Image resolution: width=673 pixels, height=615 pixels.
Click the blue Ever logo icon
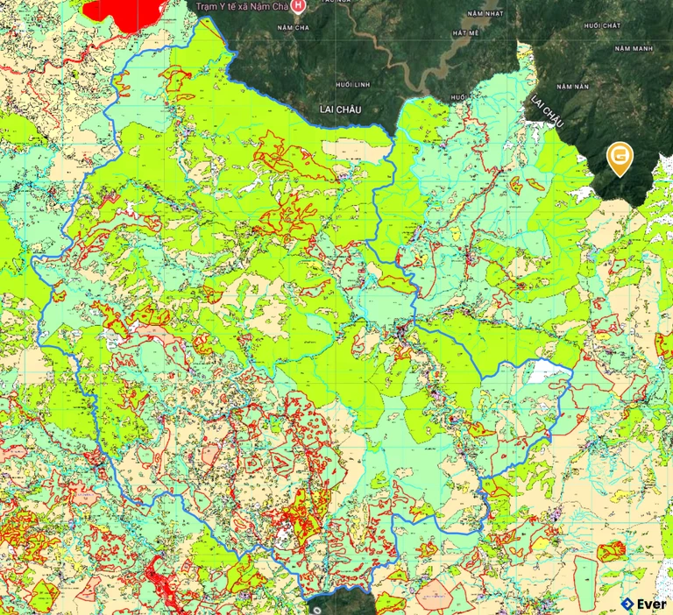[x=627, y=604]
